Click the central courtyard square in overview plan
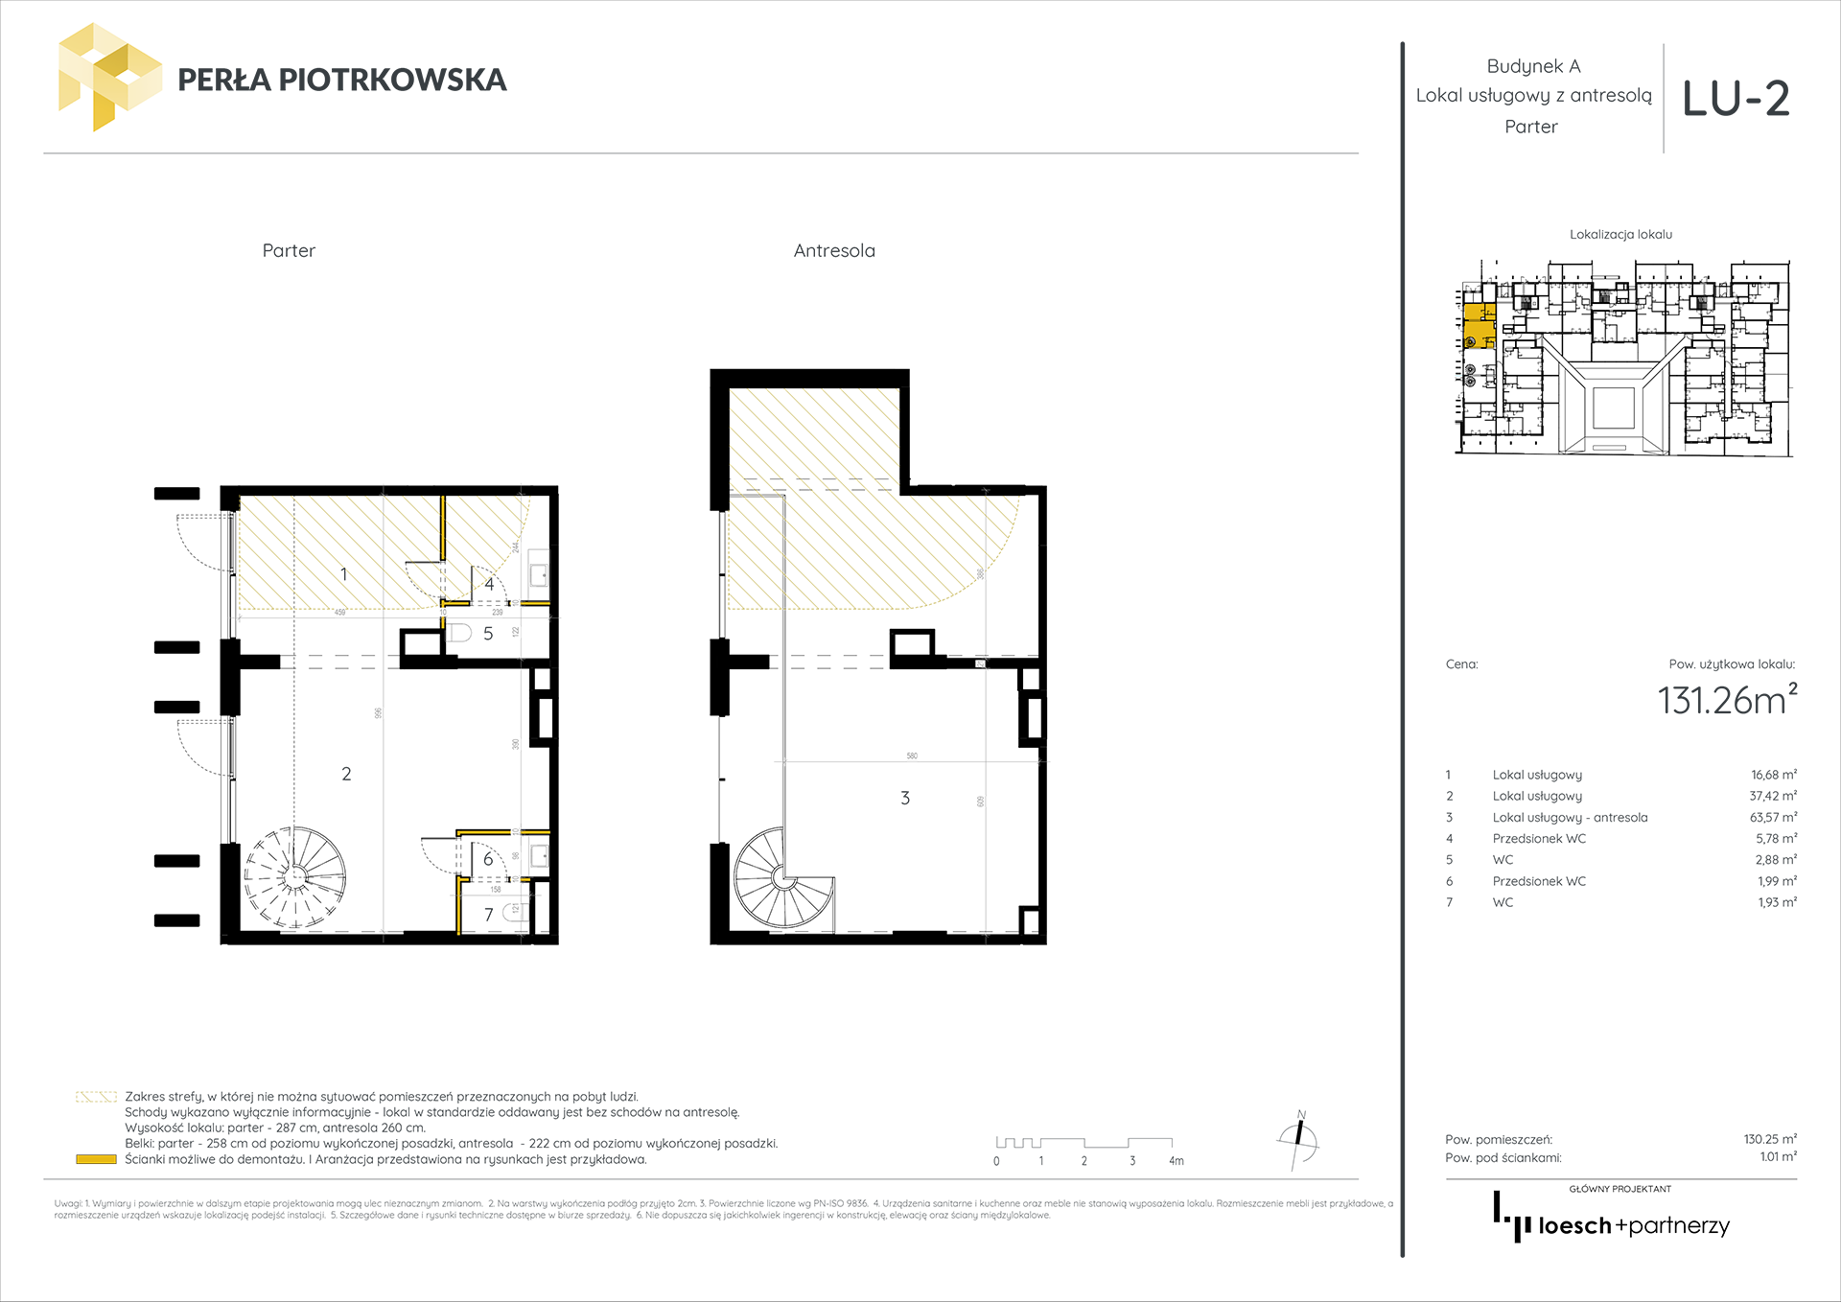The image size is (1841, 1302). [1613, 407]
